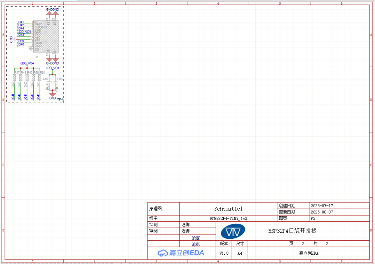Image resolution: width=375 pixels, height=264 pixels.
Task: Select the CMD pin name on J5
Action: tap(38, 30)
